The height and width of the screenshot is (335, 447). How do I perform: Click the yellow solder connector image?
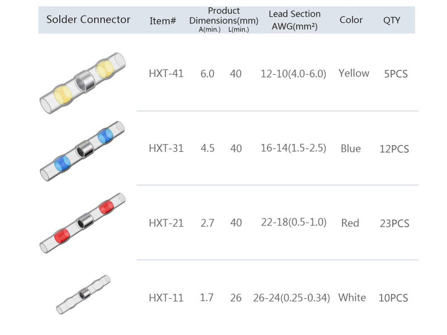[82, 83]
